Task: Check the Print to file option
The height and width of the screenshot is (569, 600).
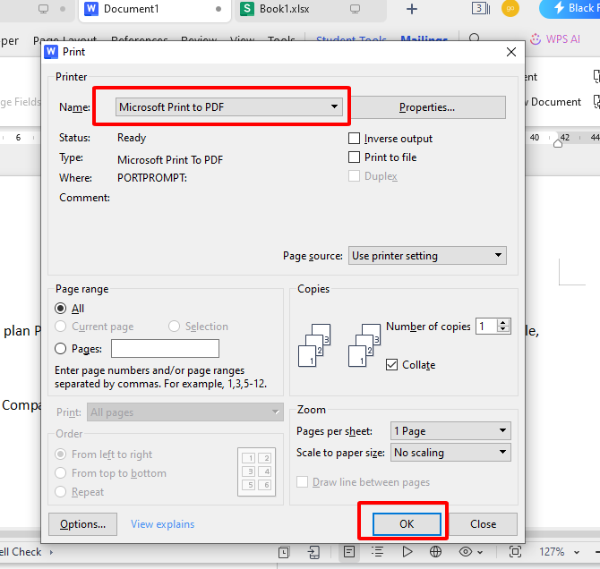Action: pyautogui.click(x=354, y=157)
